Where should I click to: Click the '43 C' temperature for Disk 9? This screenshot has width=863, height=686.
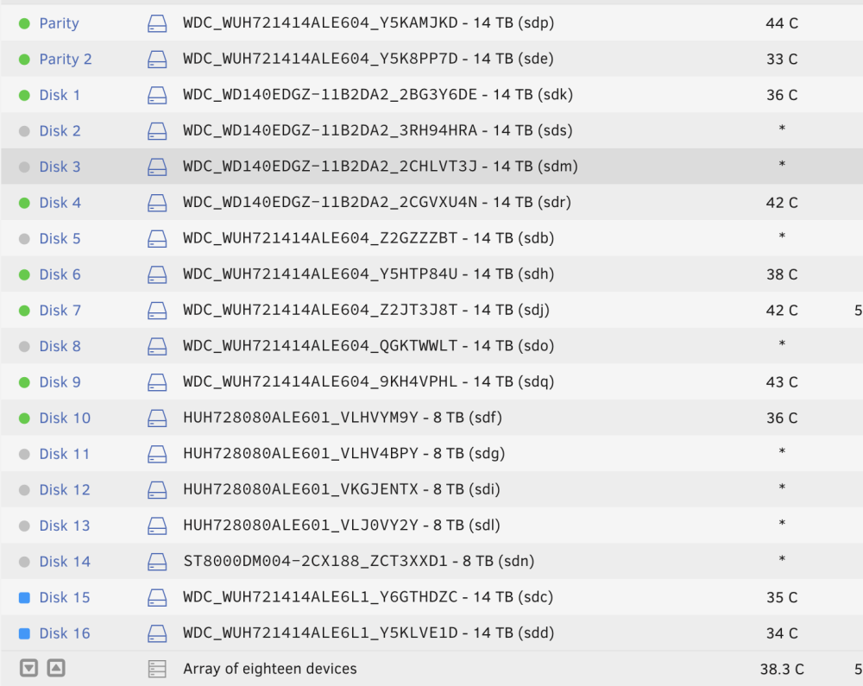tap(782, 382)
